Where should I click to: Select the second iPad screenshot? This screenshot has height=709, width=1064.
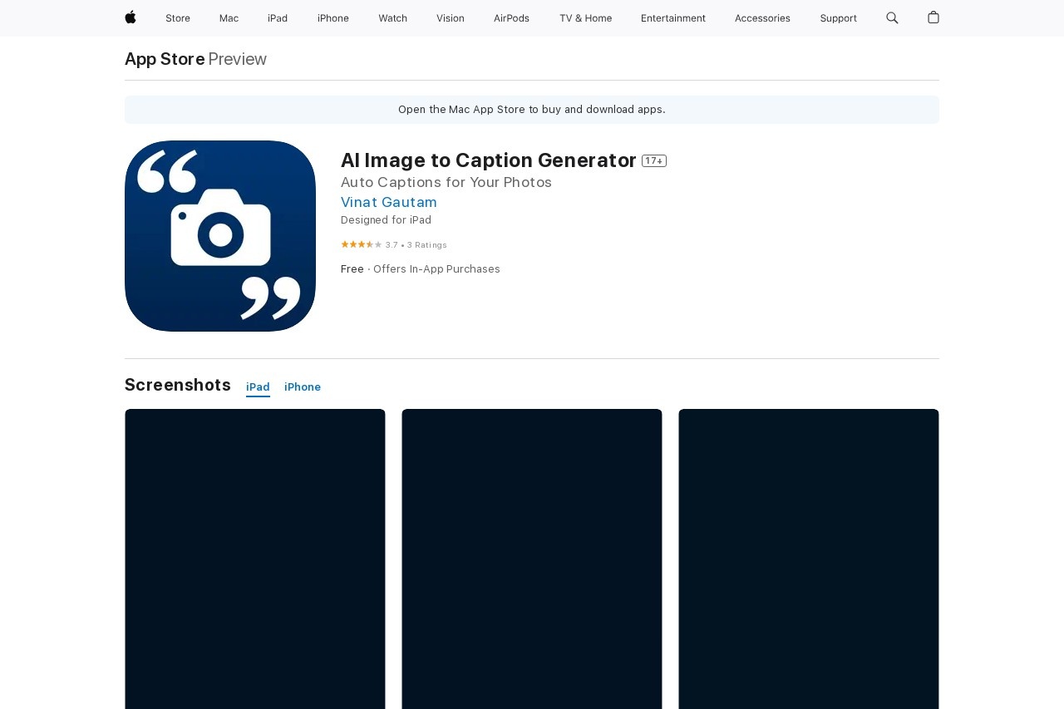click(x=532, y=559)
